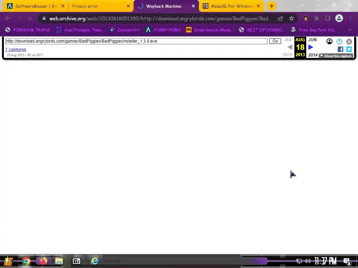Expand About this capture
The image size is (358, 268).
[336, 56]
